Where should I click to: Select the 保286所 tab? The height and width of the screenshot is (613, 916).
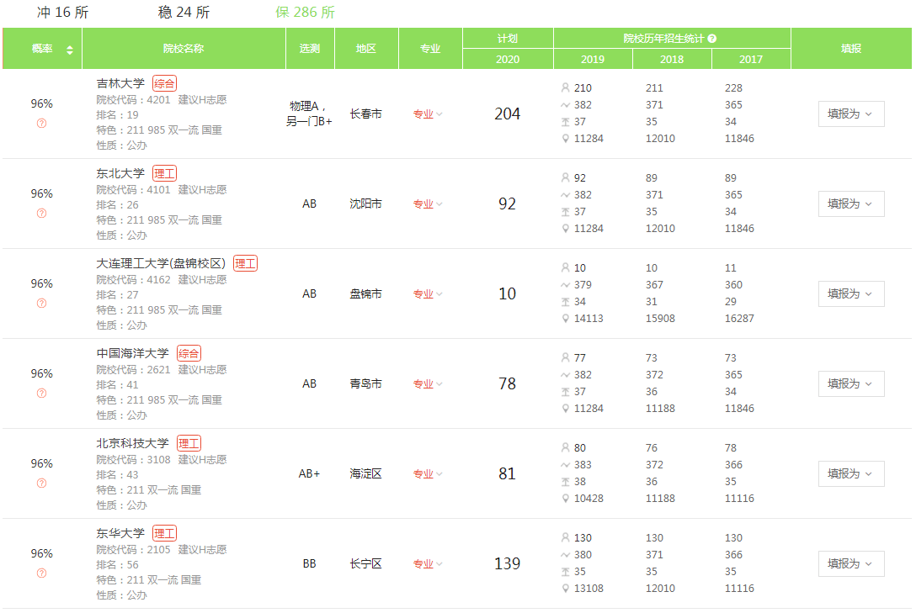coord(304,13)
